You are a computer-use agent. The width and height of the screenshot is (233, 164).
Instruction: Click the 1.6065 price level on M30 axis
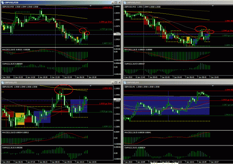[x=117, y=6]
